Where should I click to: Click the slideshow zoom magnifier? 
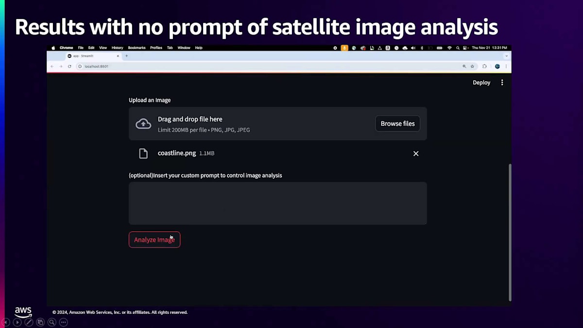click(x=51, y=322)
